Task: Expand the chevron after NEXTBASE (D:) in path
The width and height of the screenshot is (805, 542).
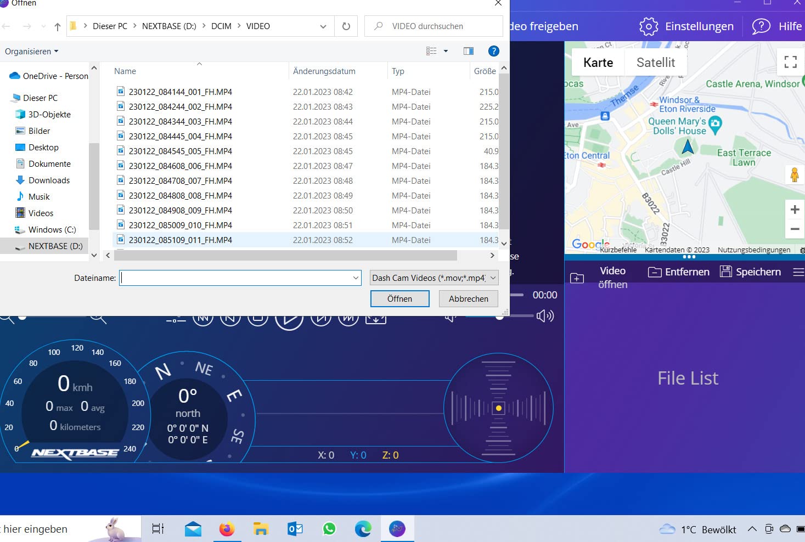Action: pyautogui.click(x=204, y=26)
